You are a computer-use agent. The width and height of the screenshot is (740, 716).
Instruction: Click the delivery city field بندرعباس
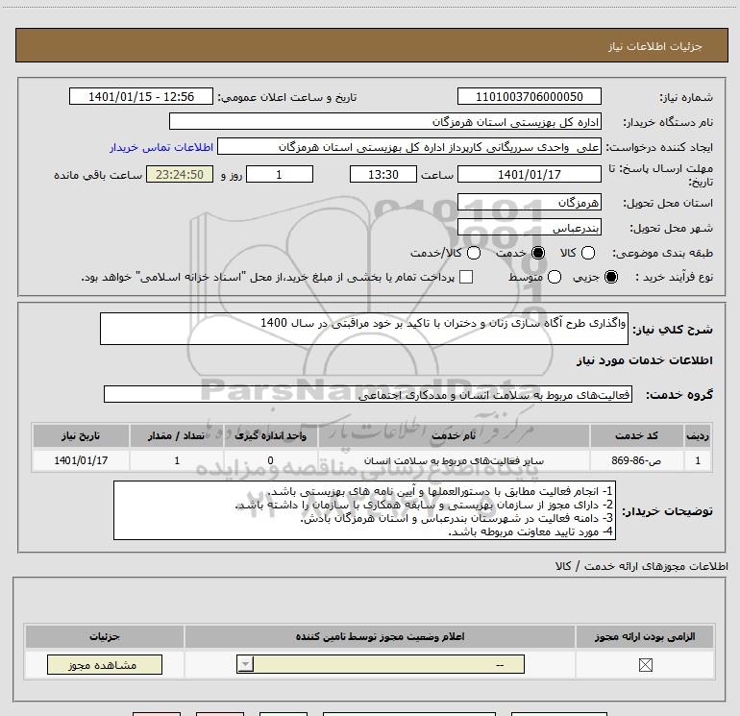tap(529, 228)
